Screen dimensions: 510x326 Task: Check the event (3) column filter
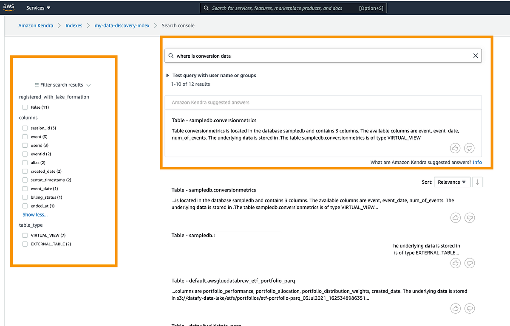tap(25, 137)
